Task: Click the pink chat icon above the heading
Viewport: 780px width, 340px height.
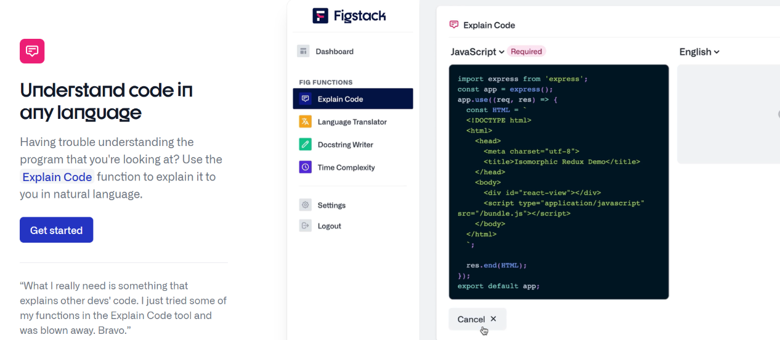Action: (32, 51)
